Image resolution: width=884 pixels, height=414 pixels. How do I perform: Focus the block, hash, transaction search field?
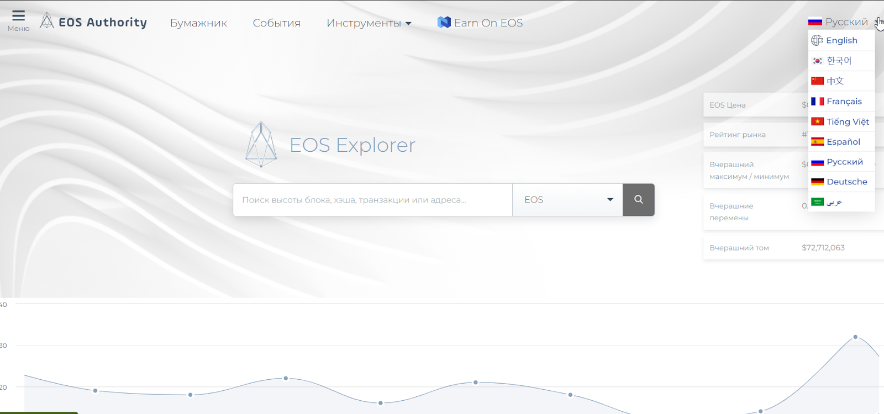(x=373, y=200)
